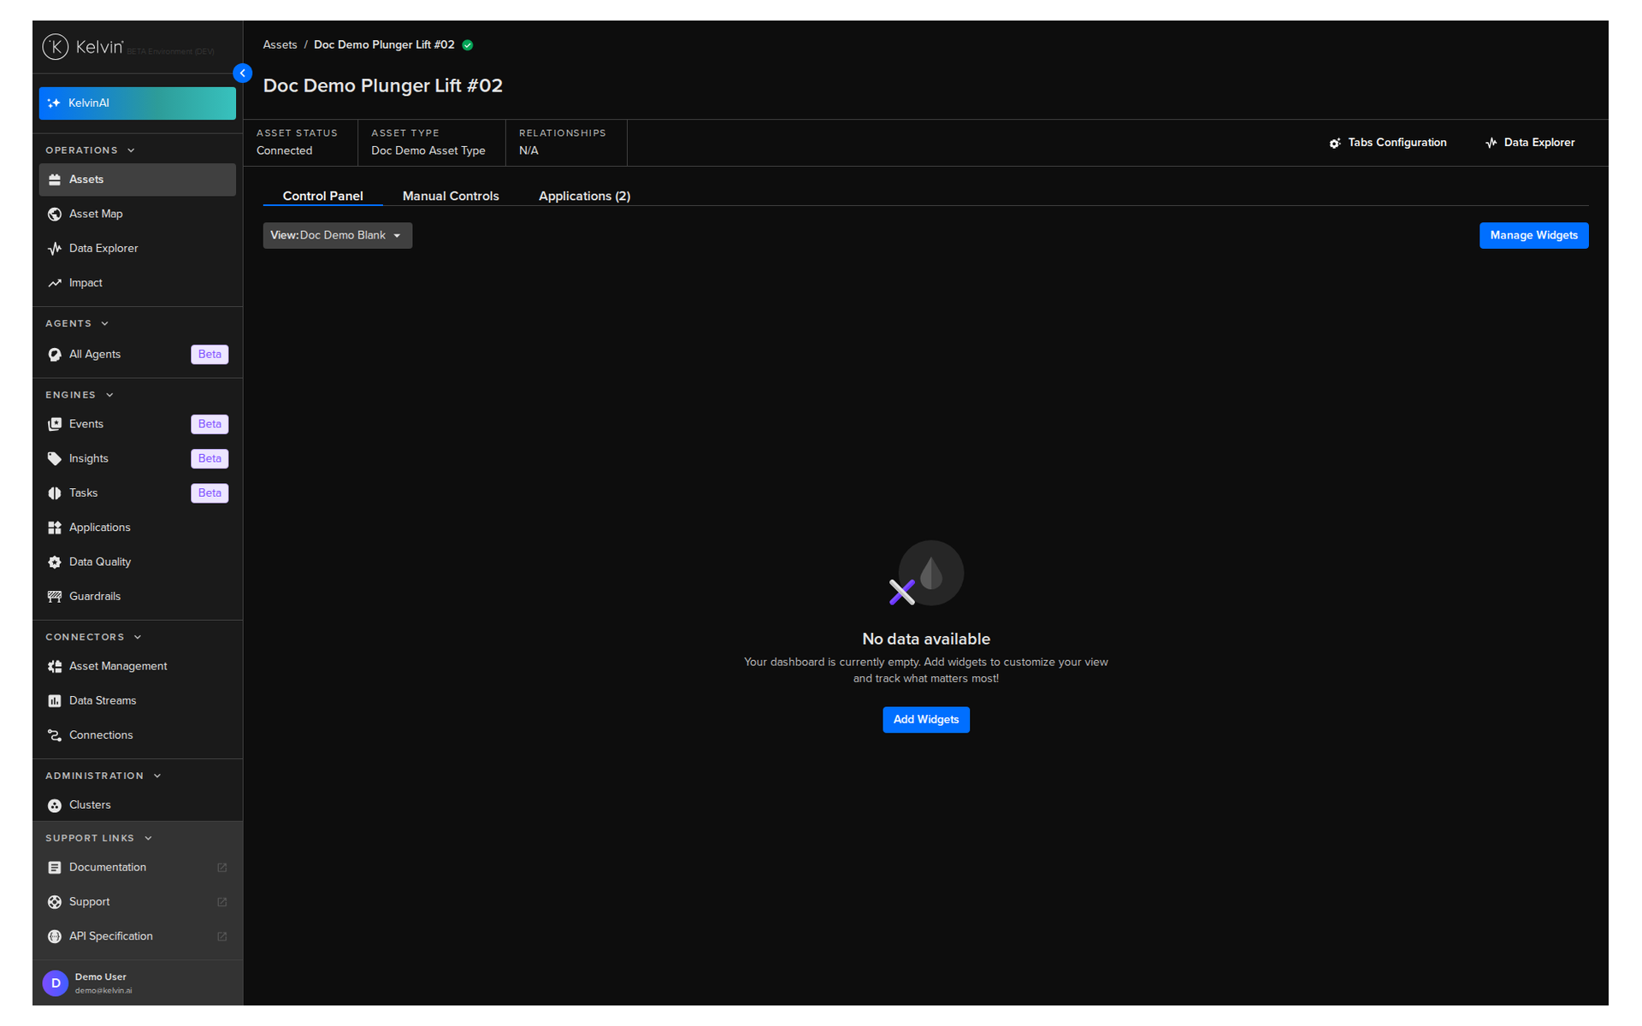
Task: Click the Asset Management icon
Action: 55,667
